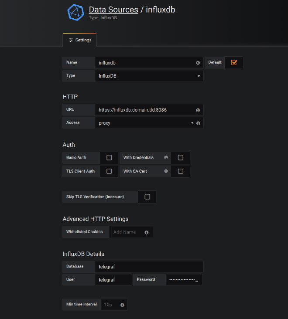Enable the Basic Auth checkbox
The image size is (288, 319).
coord(109,158)
